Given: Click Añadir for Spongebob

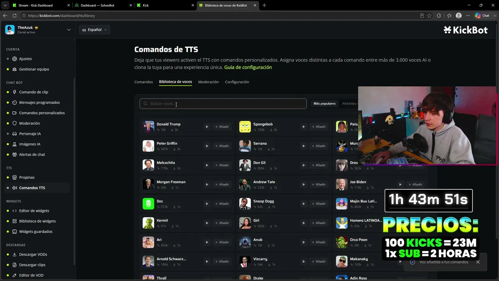Looking at the screenshot, I should [x=319, y=126].
